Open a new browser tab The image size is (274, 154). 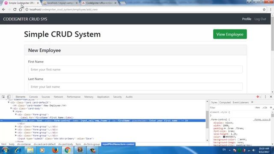(x=123, y=3)
